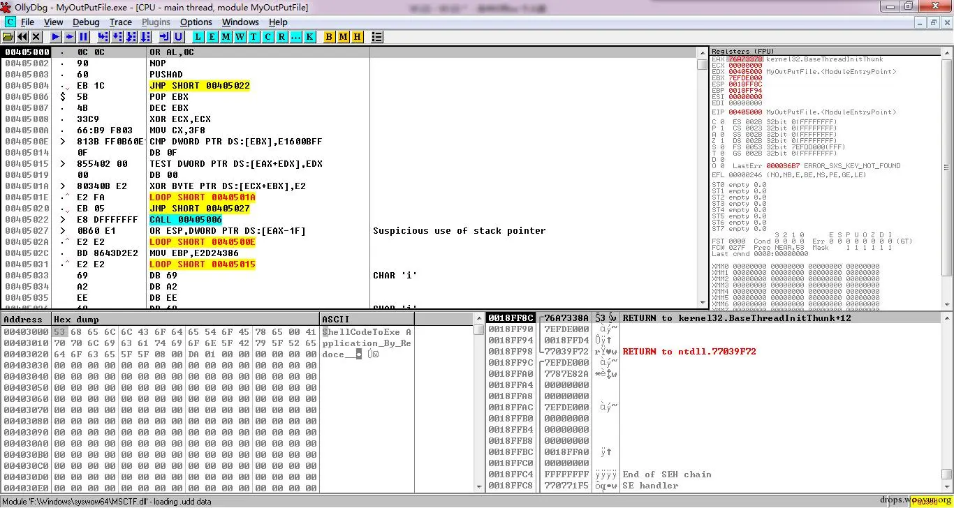Open the Hardware breakpoints (H) icon
This screenshot has height=508, width=954.
pos(358,37)
